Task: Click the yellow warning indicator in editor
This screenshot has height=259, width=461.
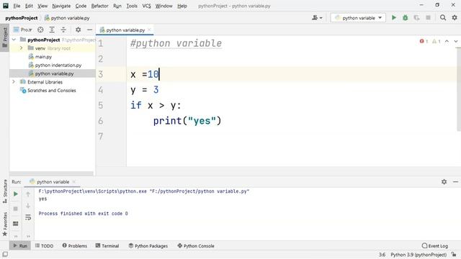Action: (436, 42)
